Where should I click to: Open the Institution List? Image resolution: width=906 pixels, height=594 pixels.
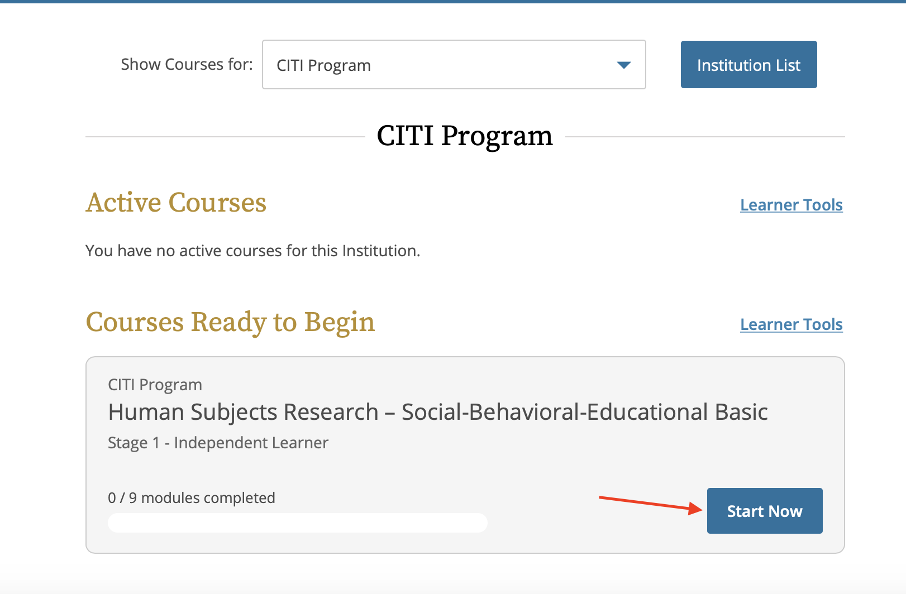(x=748, y=65)
